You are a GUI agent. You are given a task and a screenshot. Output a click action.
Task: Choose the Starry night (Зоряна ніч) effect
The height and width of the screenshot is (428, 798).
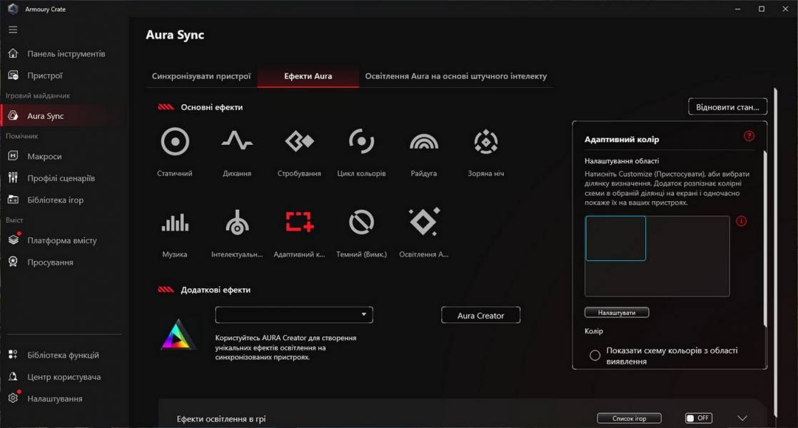pos(485,141)
